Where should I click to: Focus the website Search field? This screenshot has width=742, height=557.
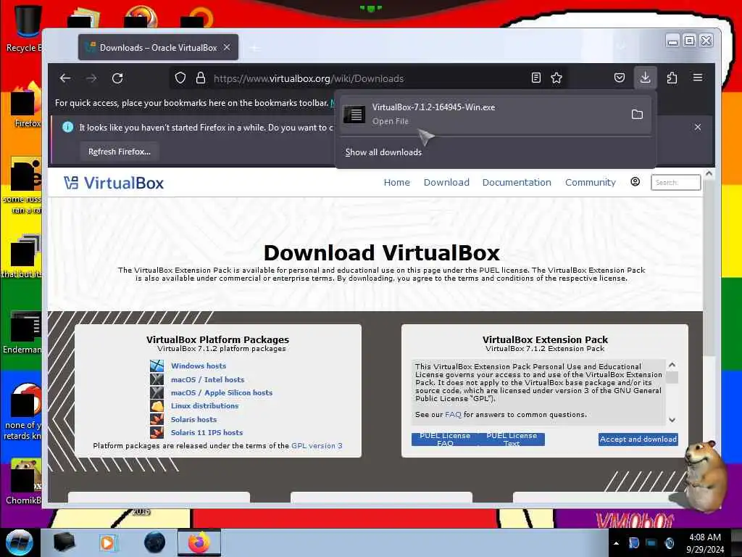(x=676, y=182)
